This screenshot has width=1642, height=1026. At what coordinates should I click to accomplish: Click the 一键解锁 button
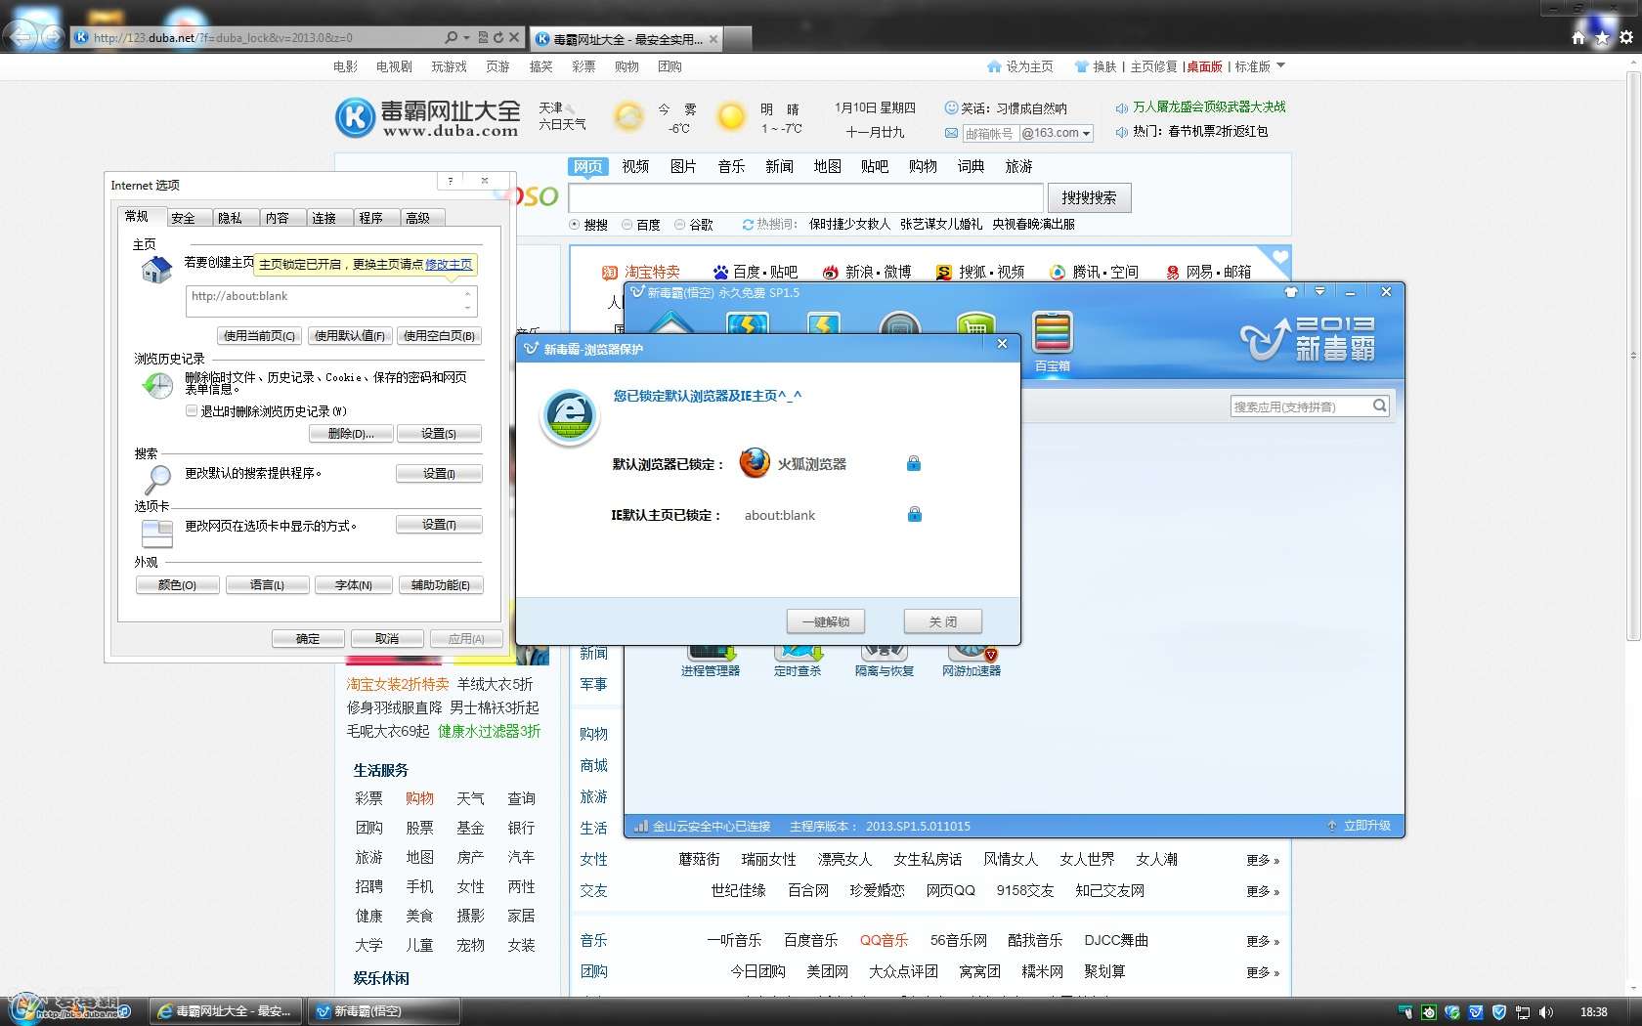click(x=826, y=621)
